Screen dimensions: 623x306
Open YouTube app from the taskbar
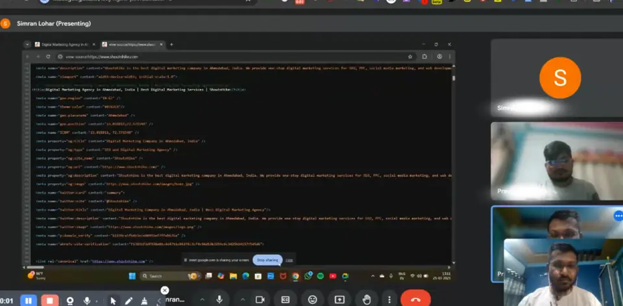333,276
